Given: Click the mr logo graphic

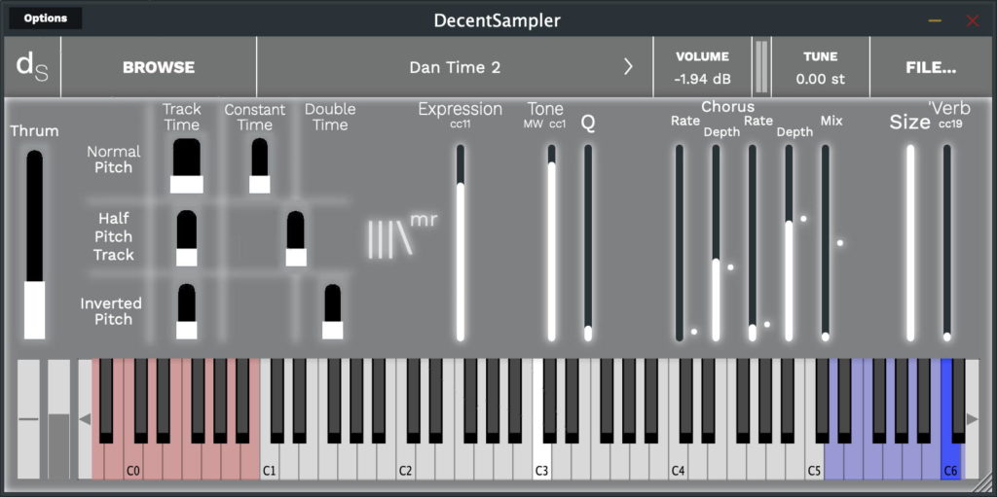Looking at the screenshot, I should coord(402,236).
